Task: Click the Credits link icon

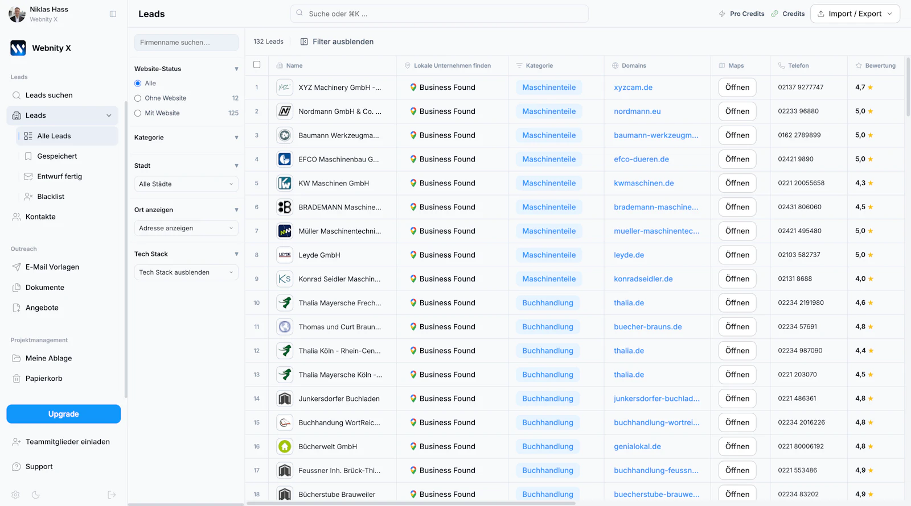Action: click(774, 14)
